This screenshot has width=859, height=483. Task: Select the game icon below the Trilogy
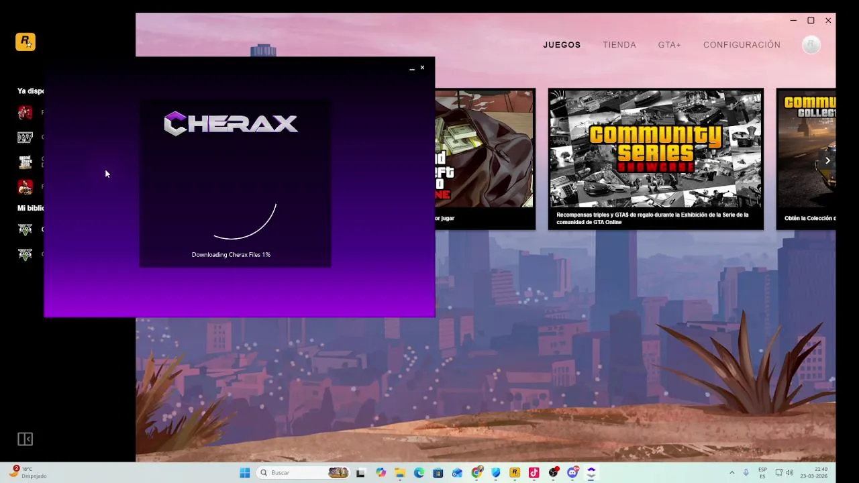point(25,186)
